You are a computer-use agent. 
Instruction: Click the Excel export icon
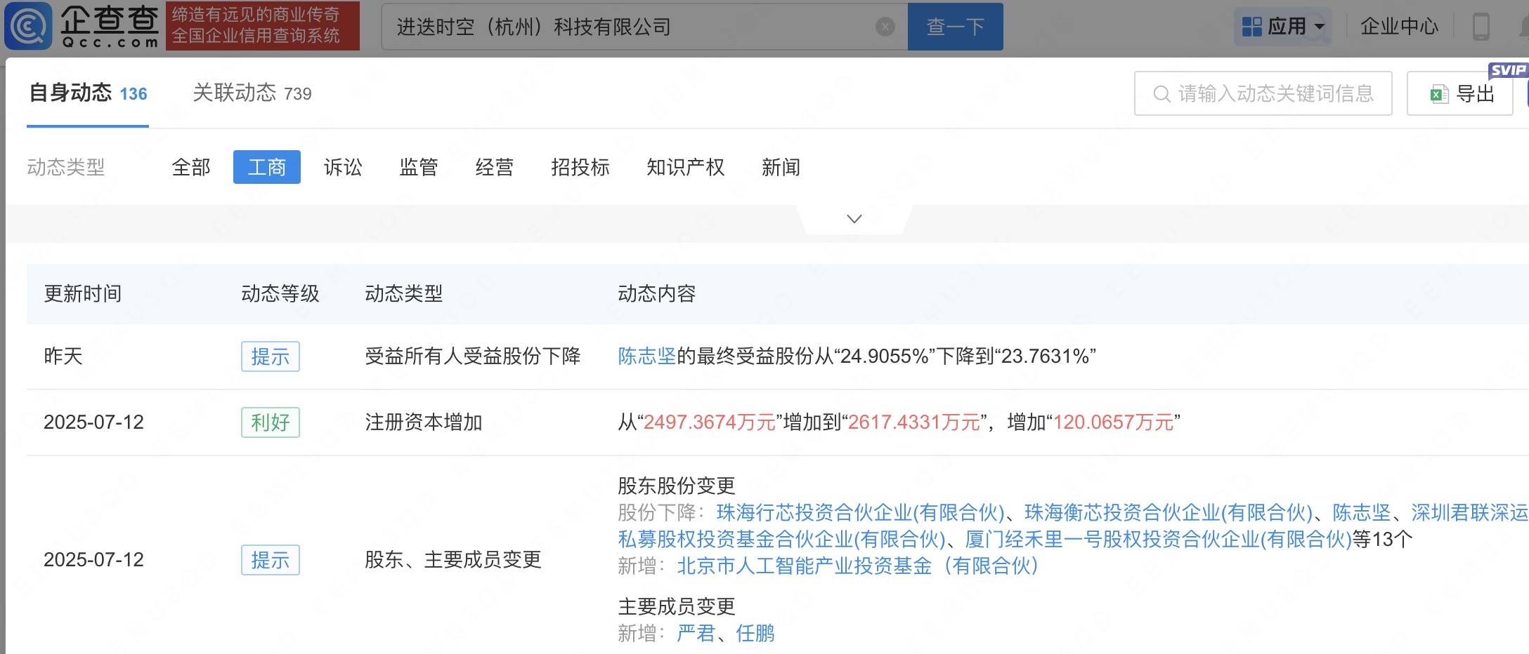(x=1439, y=94)
